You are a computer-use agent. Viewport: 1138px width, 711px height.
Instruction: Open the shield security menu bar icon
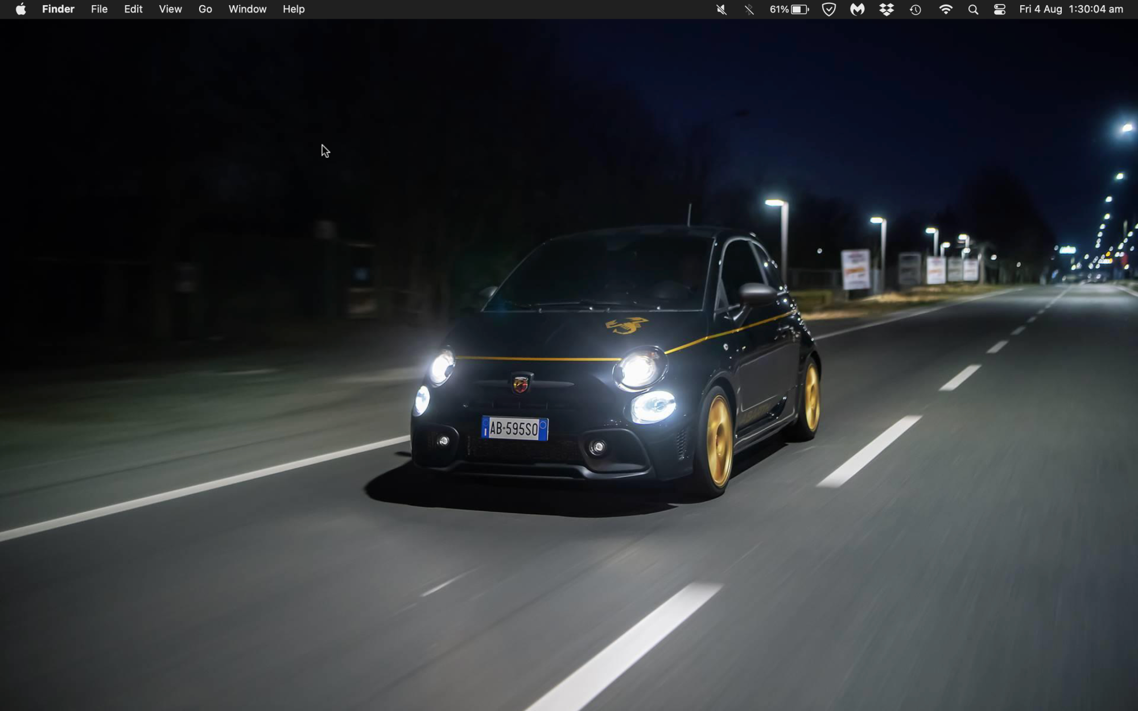[829, 9]
